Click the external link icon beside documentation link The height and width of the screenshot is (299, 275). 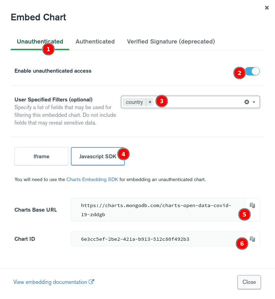pos(92,282)
